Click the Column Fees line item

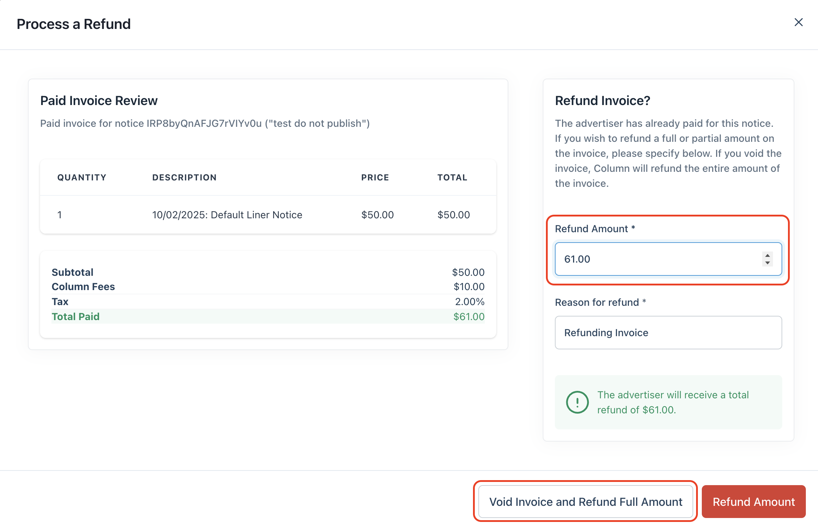83,287
